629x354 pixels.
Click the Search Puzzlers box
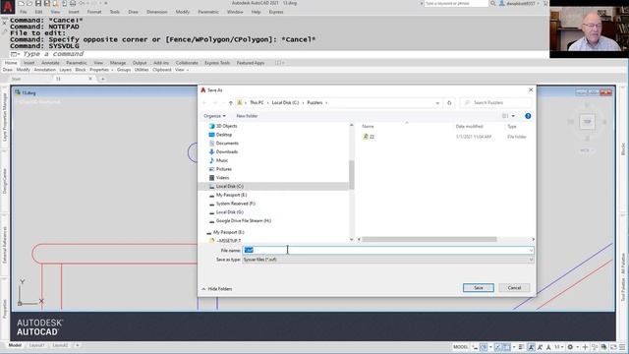[x=495, y=103]
